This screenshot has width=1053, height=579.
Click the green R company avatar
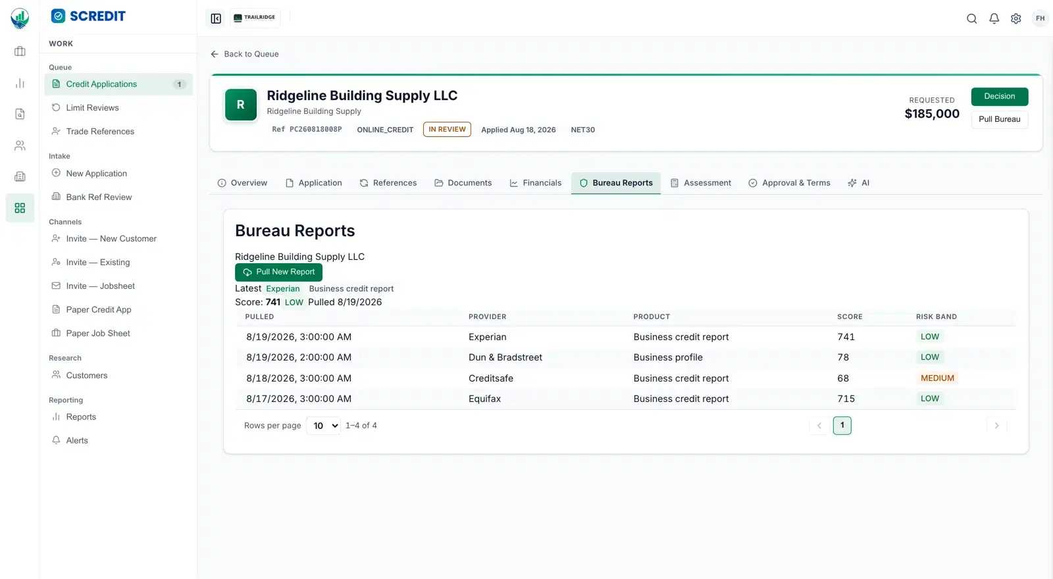pos(241,105)
